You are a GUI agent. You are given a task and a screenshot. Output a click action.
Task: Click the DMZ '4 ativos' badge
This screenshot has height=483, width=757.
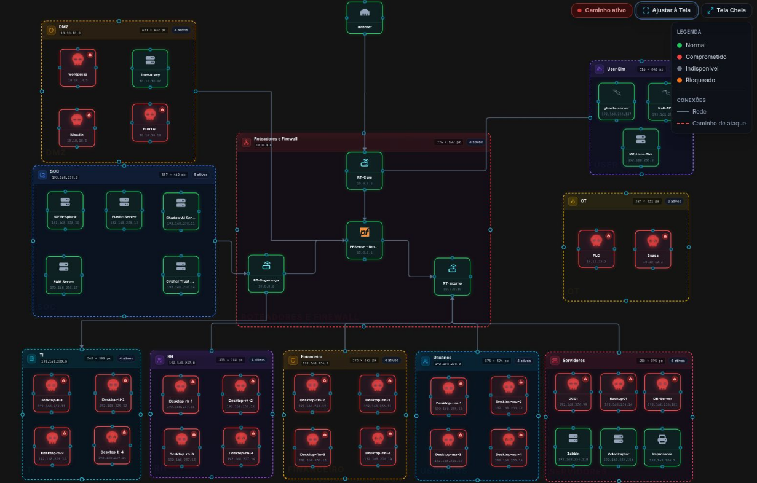click(181, 29)
